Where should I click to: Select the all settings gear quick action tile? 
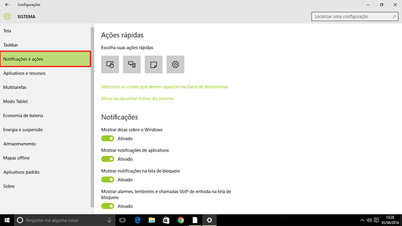[175, 64]
